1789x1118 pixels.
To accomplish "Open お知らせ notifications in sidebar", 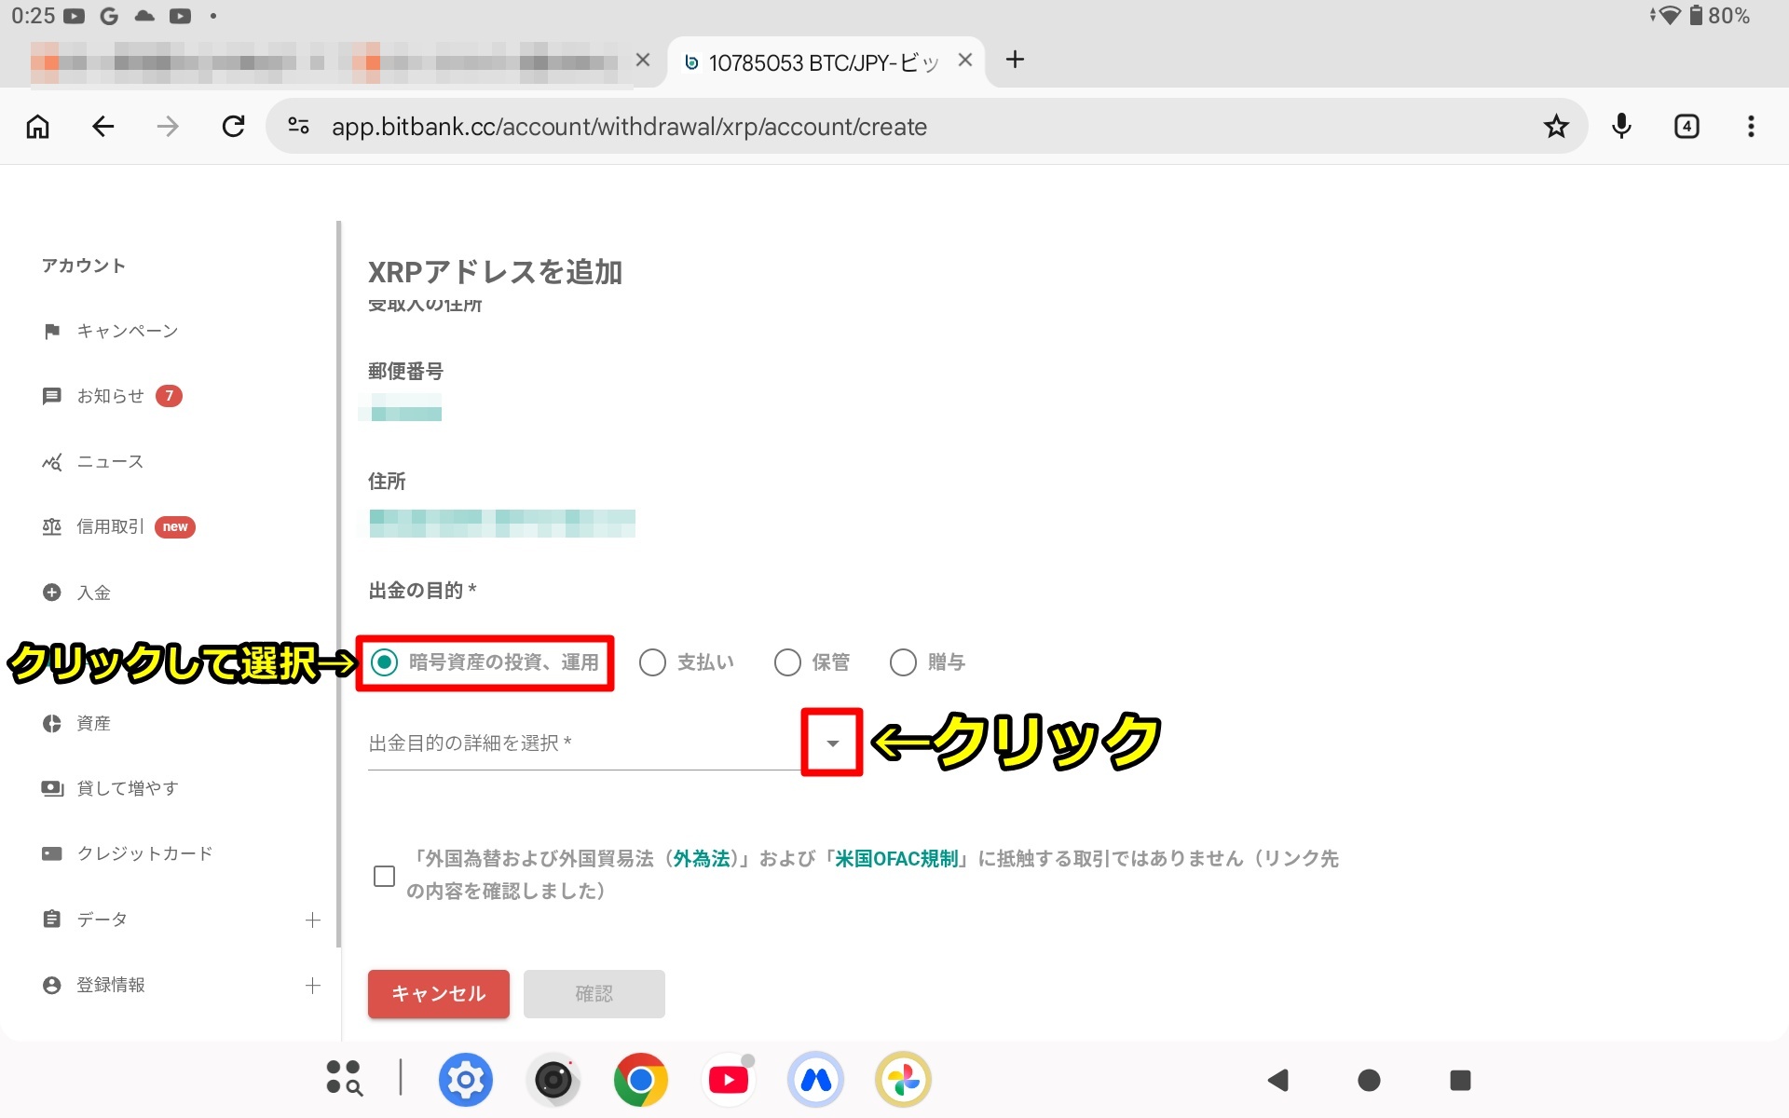I will pyautogui.click(x=110, y=396).
